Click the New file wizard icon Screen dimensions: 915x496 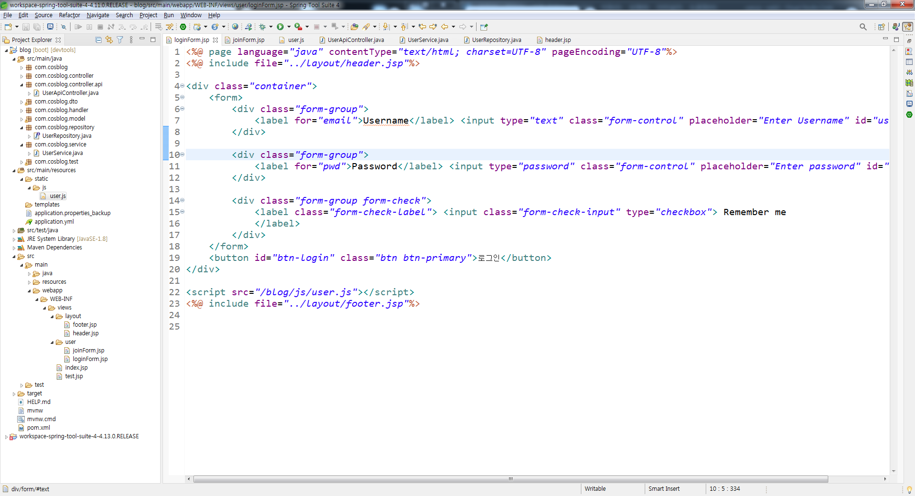tap(8, 27)
